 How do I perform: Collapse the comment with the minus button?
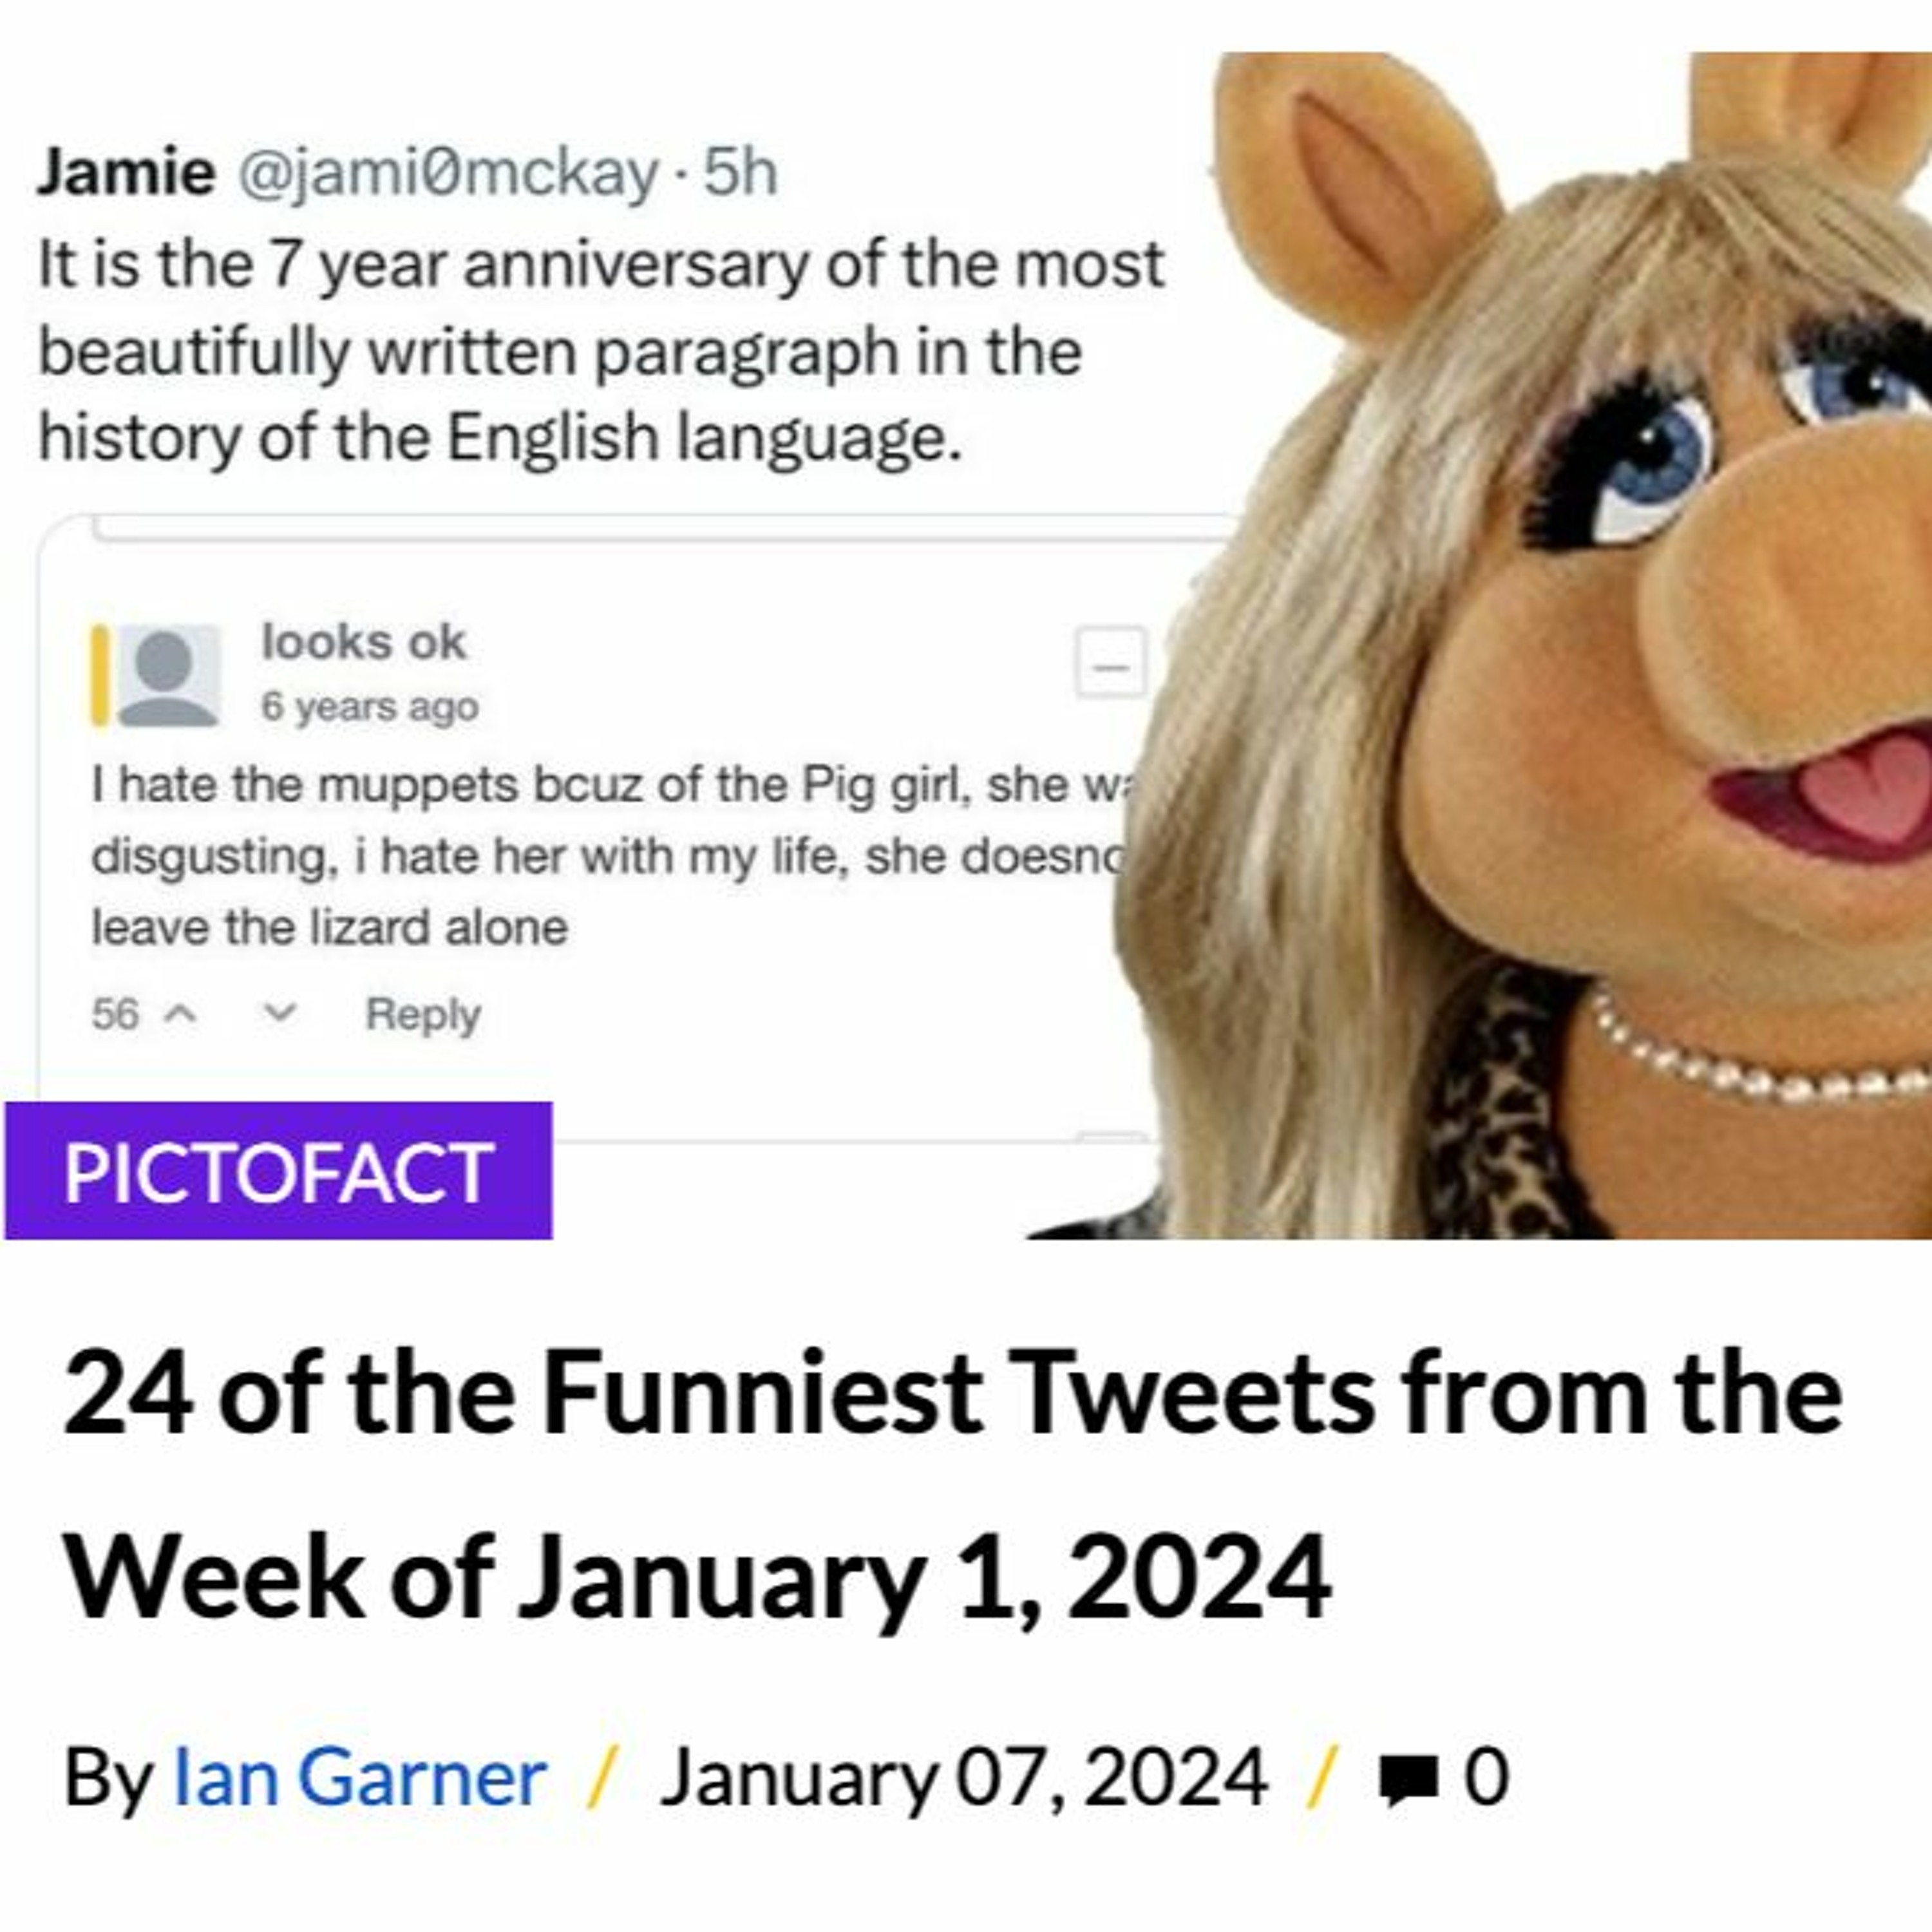[1110, 663]
